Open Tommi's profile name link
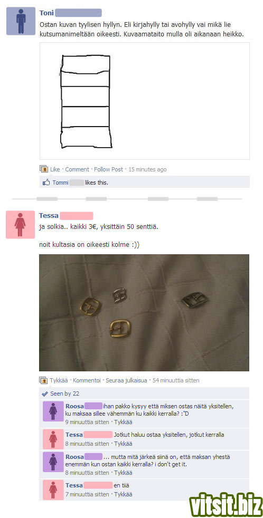263x518 pixels. pos(61,182)
